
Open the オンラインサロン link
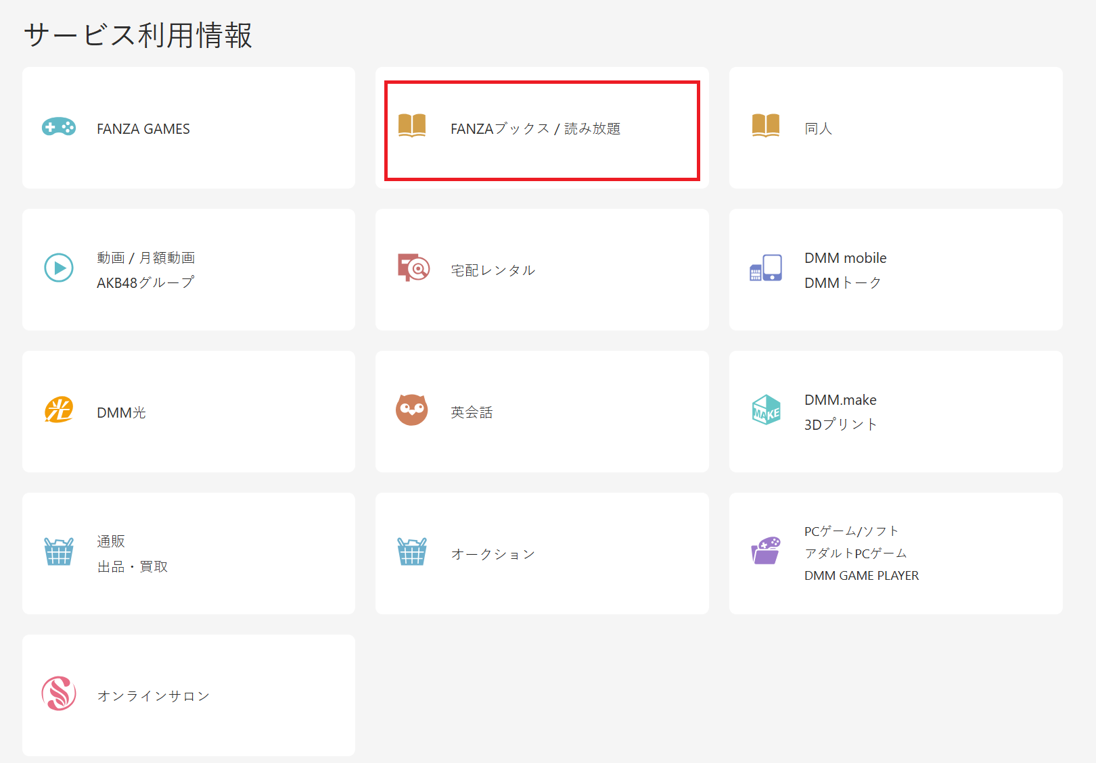point(153,696)
